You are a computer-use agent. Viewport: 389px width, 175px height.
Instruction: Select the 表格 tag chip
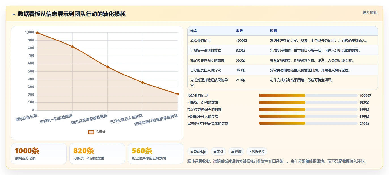click(218, 152)
